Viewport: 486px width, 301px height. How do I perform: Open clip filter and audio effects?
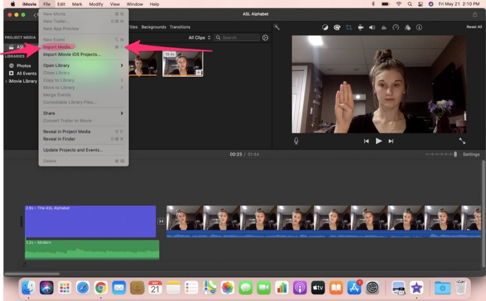pos(407,27)
